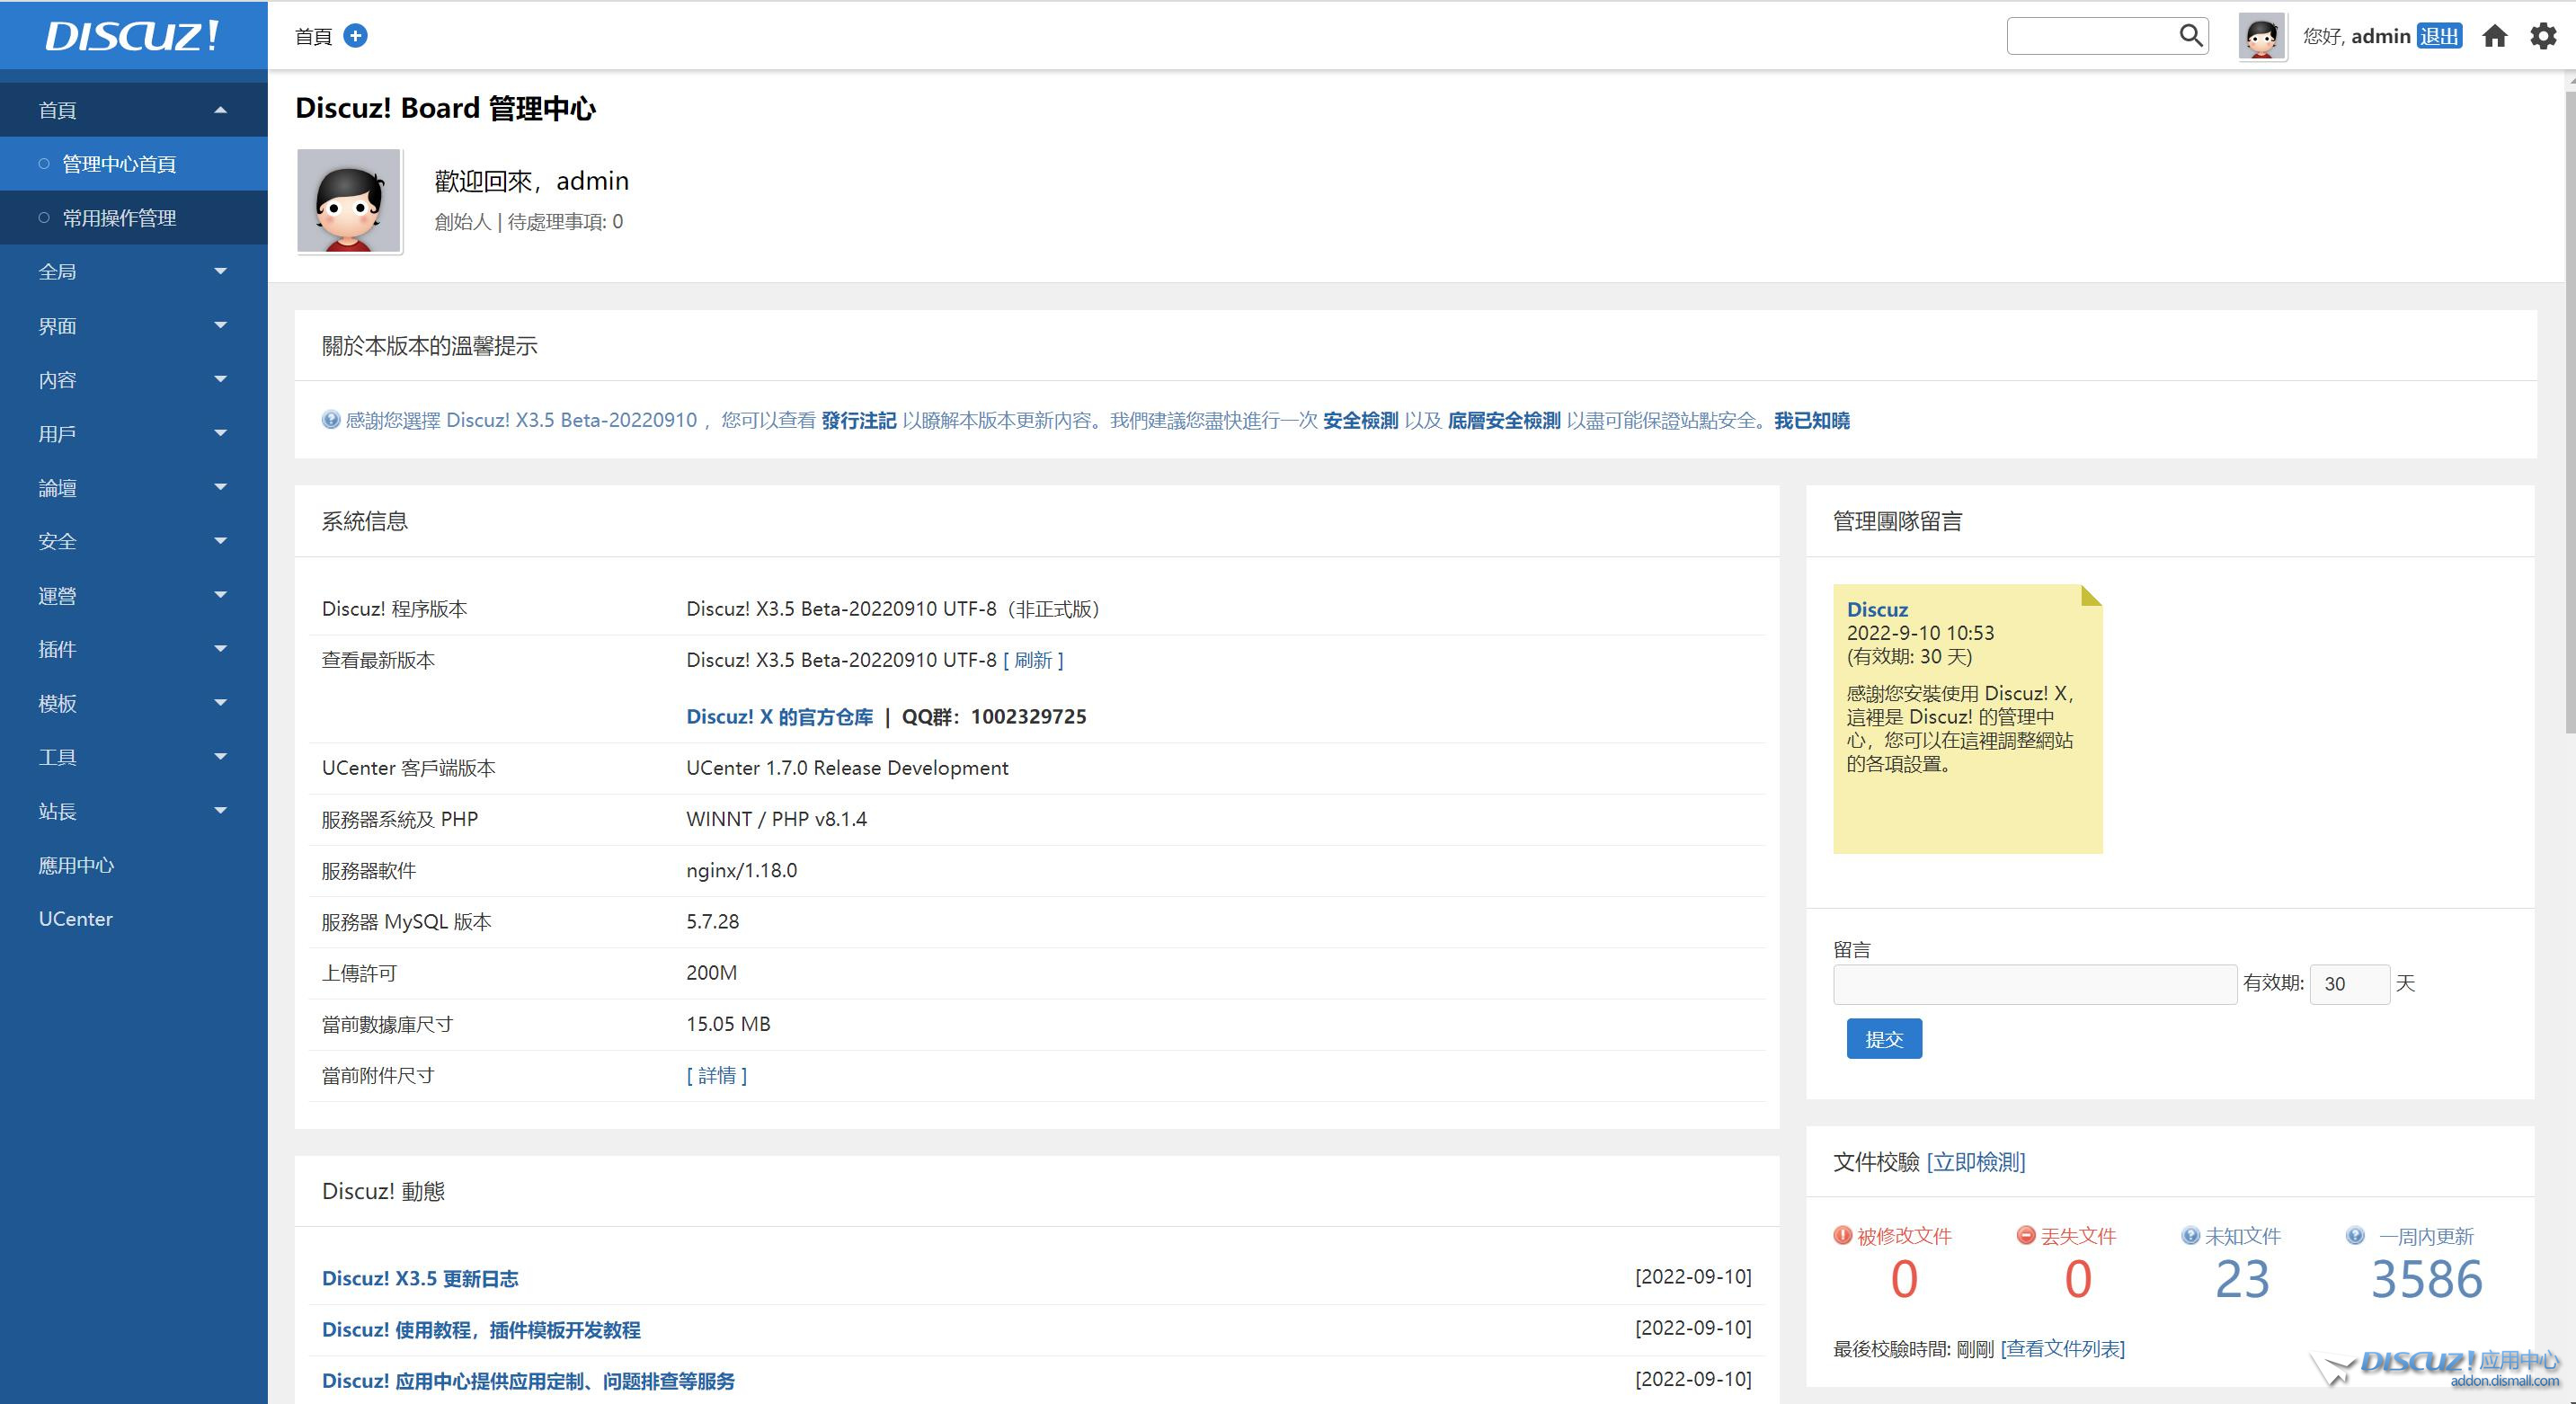Open admin avatar in top bar
This screenshot has height=1404, width=2576.
[2261, 37]
